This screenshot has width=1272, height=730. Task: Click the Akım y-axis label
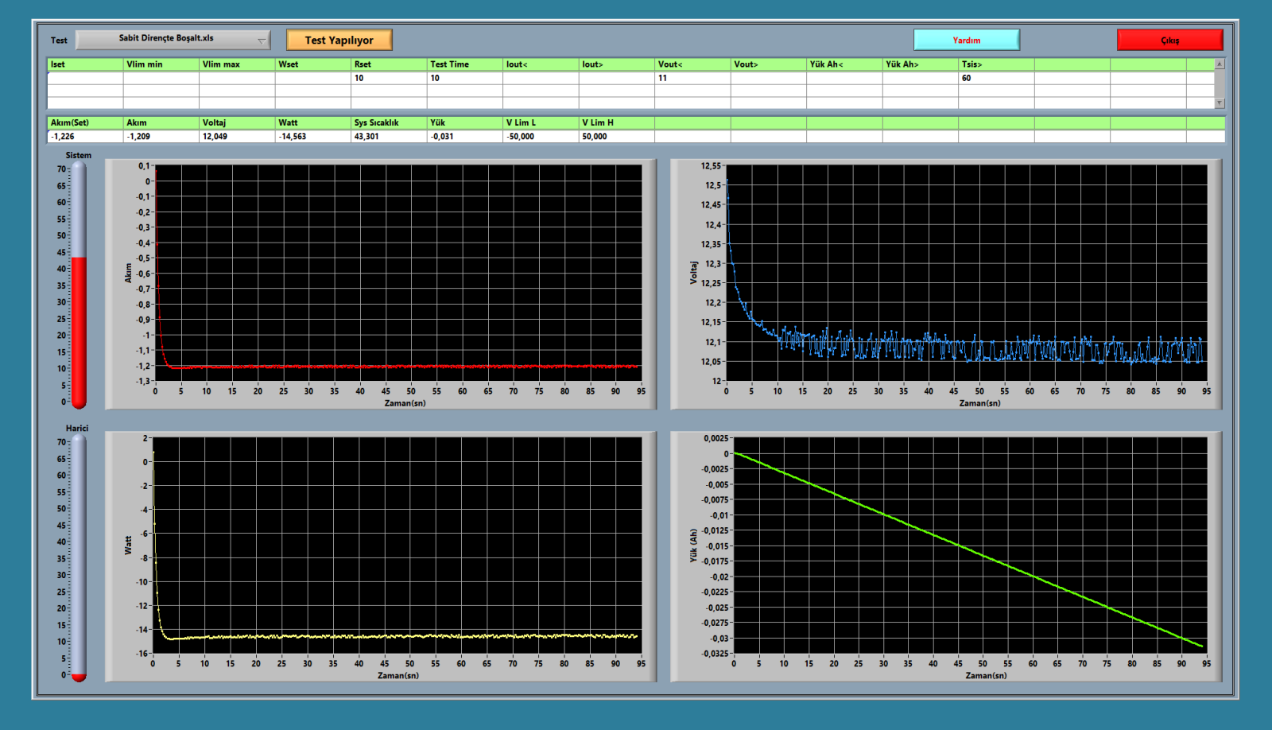click(128, 273)
